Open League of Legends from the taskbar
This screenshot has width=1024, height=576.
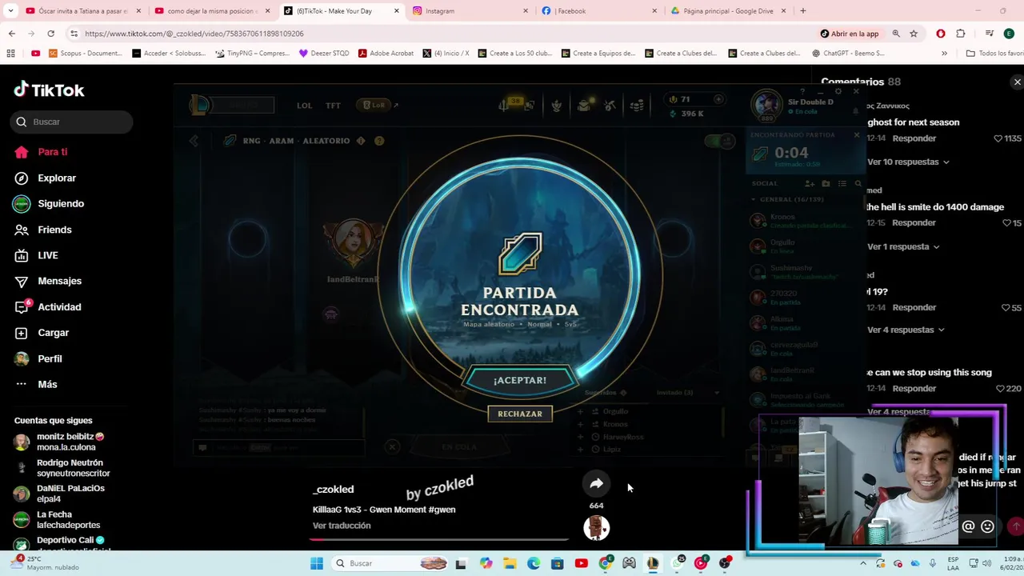pyautogui.click(x=653, y=563)
